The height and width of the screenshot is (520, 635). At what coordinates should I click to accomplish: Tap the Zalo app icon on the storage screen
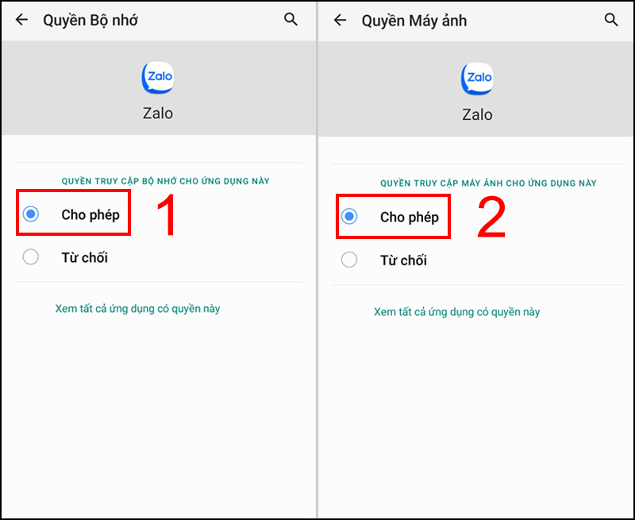coord(157,76)
